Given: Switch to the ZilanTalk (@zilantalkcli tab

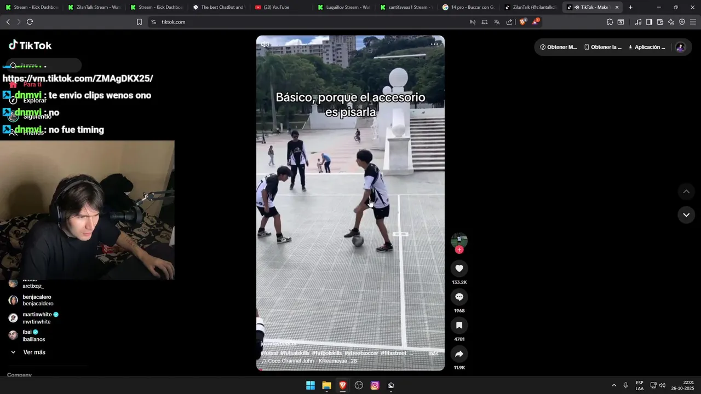Looking at the screenshot, I should click(x=530, y=7).
